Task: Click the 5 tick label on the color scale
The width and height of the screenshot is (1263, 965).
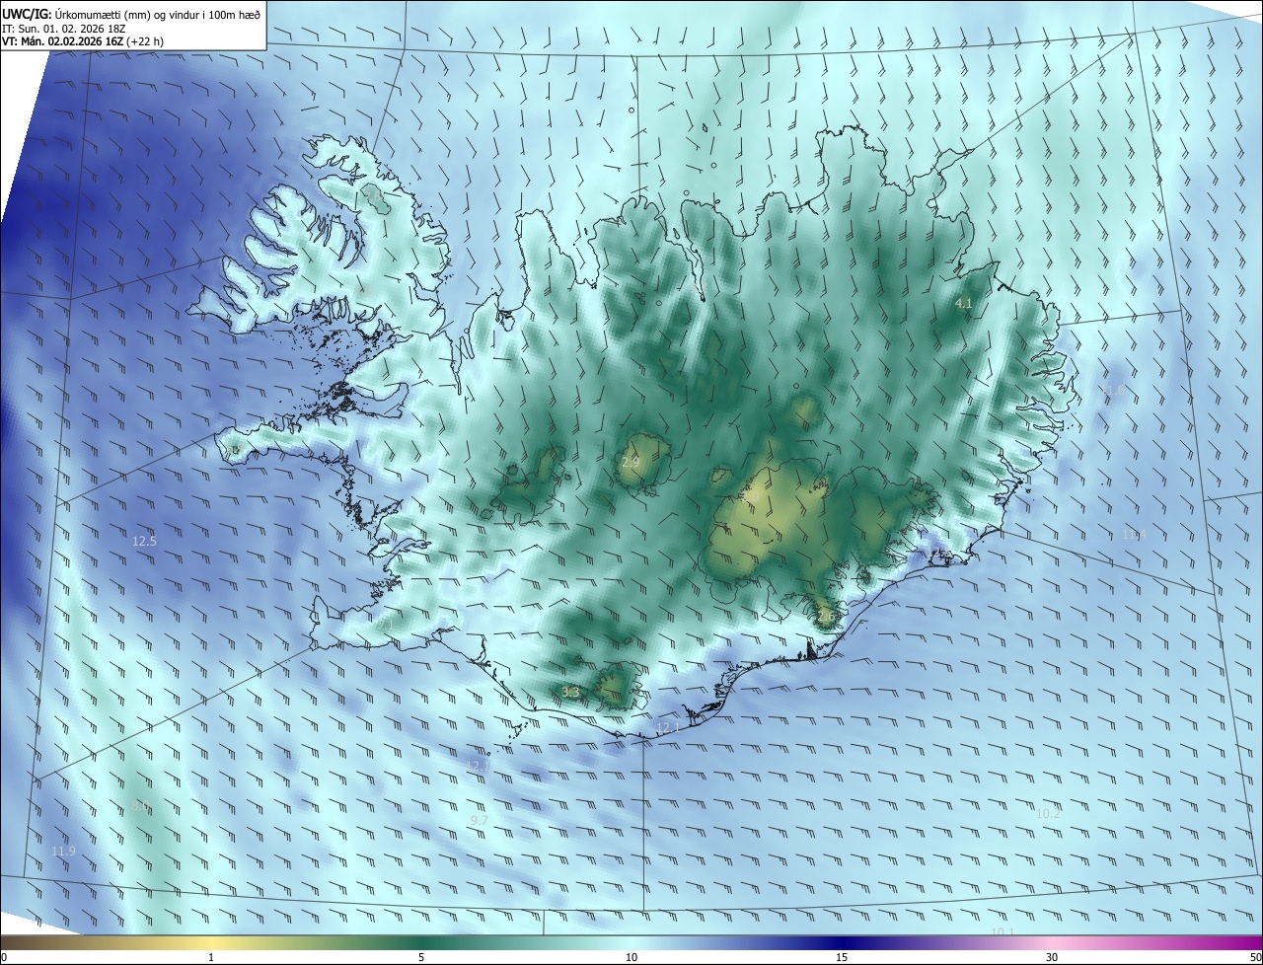Action: tap(421, 957)
